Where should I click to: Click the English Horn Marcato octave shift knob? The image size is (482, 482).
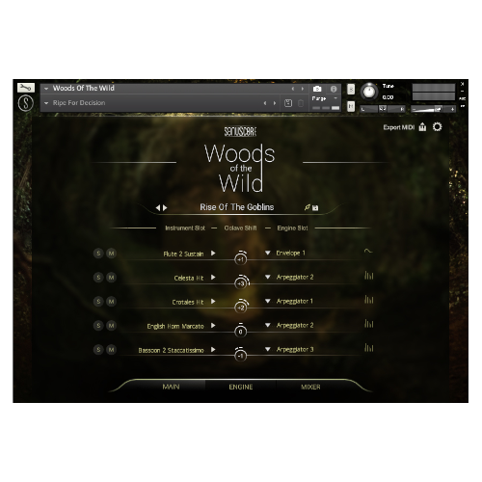click(241, 332)
